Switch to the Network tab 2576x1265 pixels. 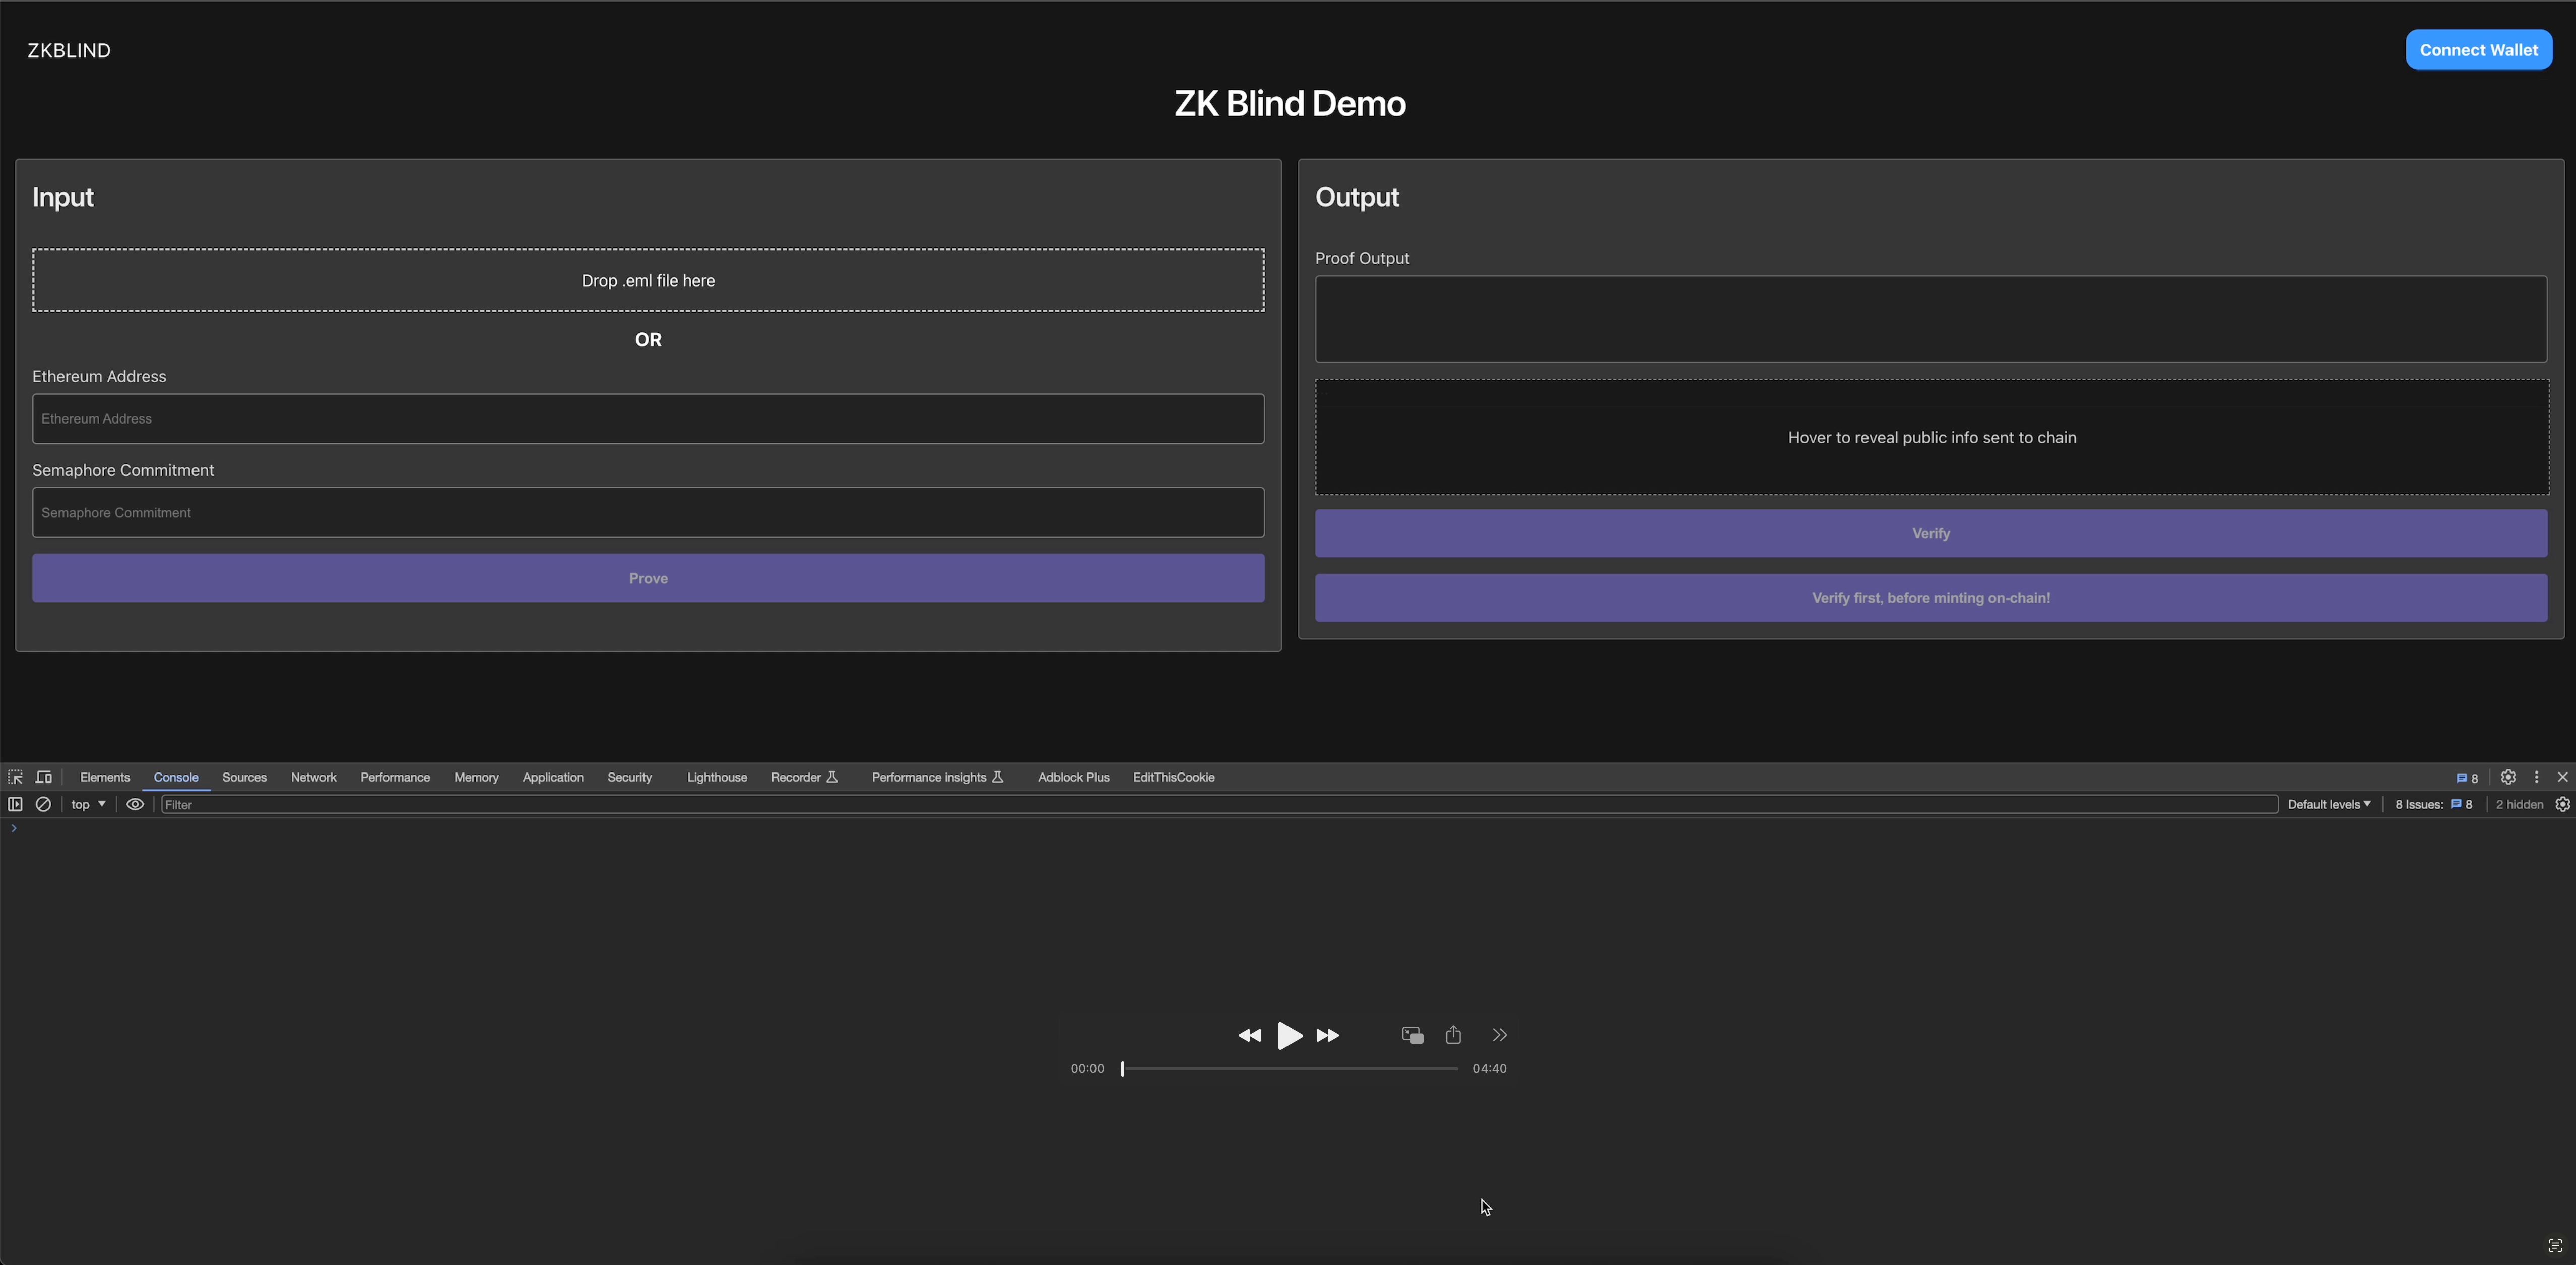(x=313, y=778)
